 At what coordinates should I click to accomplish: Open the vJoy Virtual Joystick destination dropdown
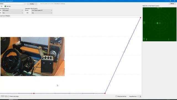[42, 11]
